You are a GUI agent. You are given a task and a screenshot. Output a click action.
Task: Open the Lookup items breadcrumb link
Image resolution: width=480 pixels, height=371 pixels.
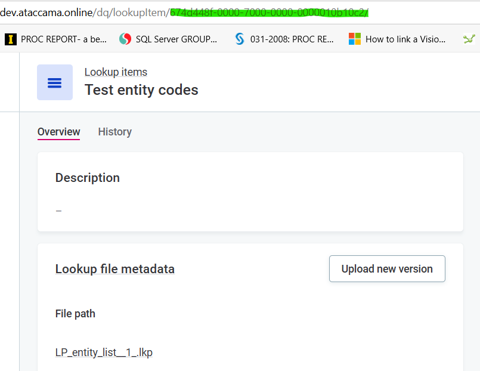click(116, 72)
